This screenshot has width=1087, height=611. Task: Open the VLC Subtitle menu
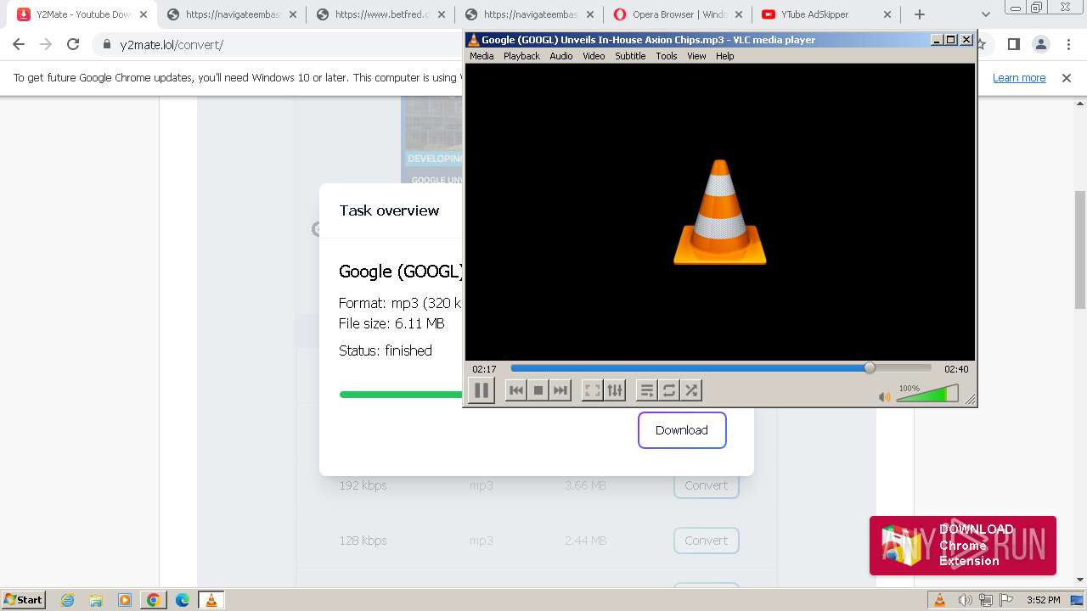tap(630, 56)
